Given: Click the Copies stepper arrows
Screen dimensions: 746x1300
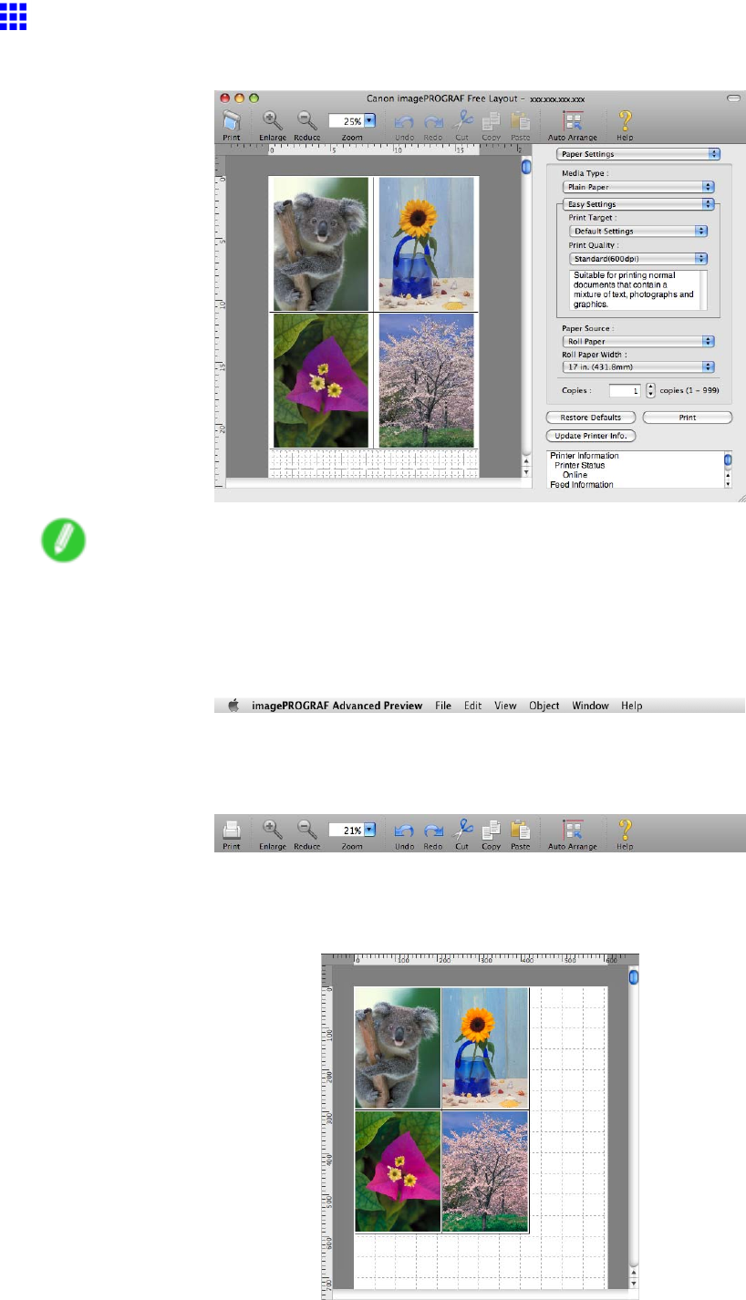Looking at the screenshot, I should pos(650,390).
